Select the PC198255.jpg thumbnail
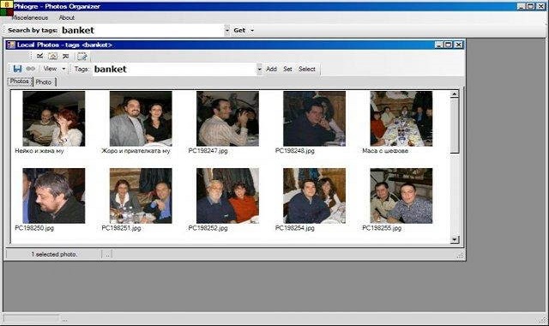 click(x=401, y=196)
